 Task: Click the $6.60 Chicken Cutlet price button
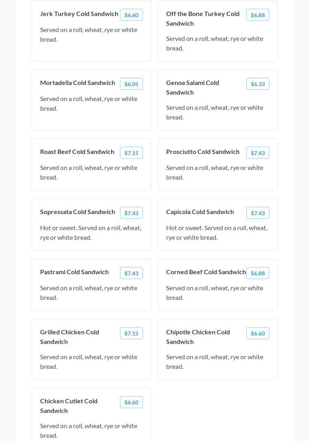coord(131,402)
